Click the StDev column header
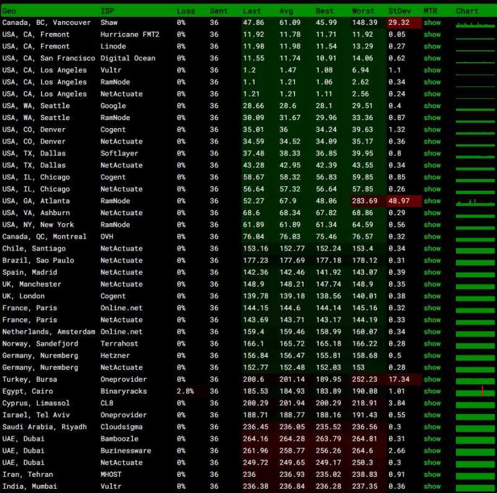 [399, 11]
